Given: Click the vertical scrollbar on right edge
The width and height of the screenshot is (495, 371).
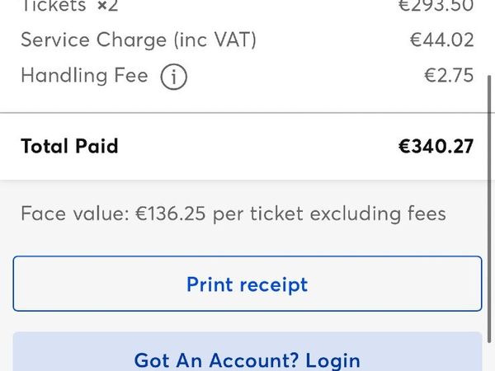Looking at the screenshot, I should pos(489,209).
